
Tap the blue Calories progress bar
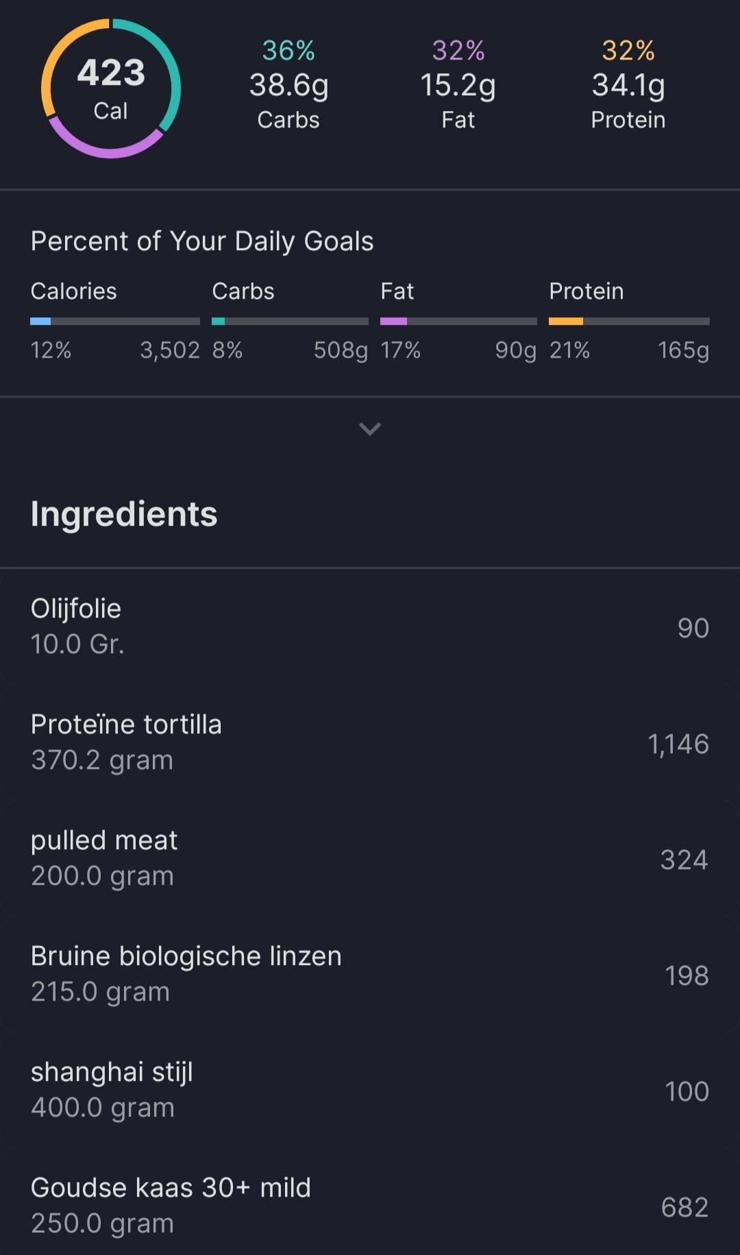[114, 321]
